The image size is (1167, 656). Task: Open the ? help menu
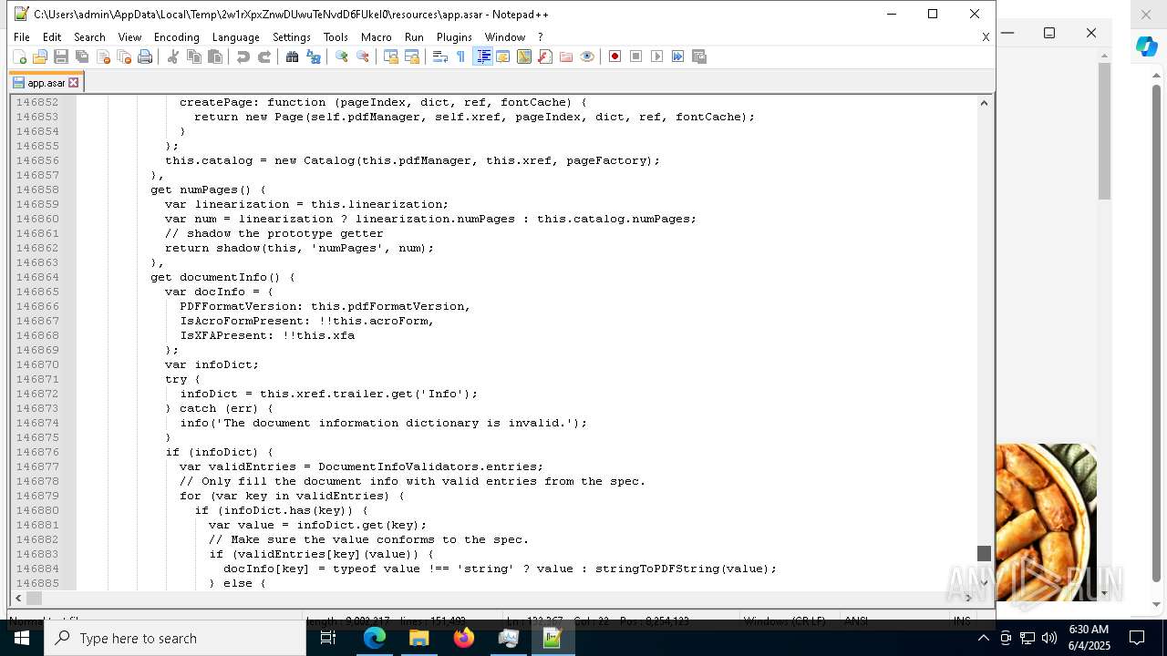[540, 37]
